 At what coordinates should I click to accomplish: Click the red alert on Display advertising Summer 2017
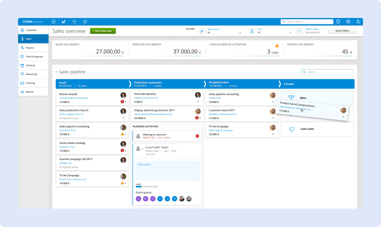click(197, 118)
